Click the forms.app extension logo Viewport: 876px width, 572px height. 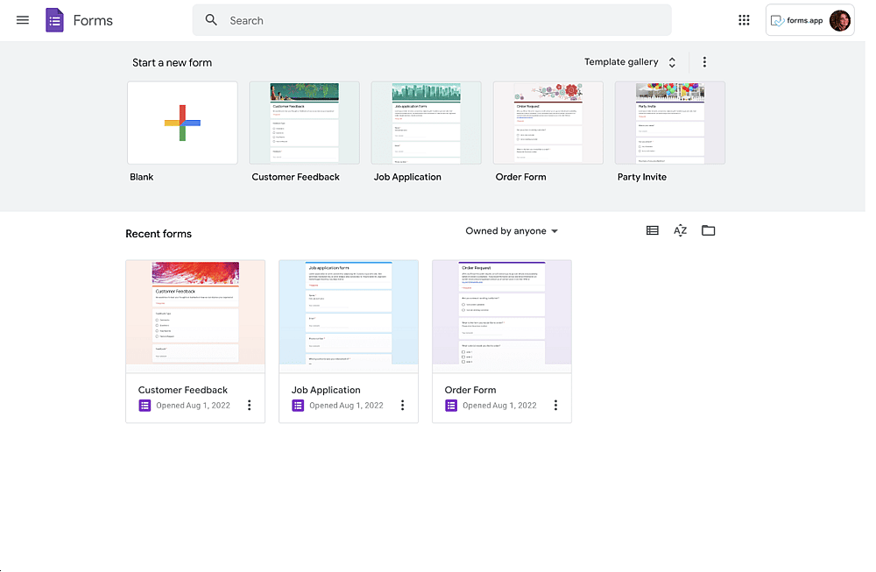pos(796,21)
